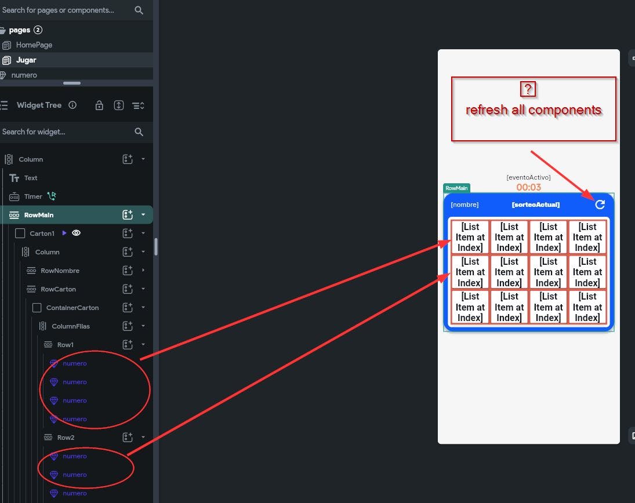
Task: Collapse RowCarton tree arrow
Action: click(143, 289)
